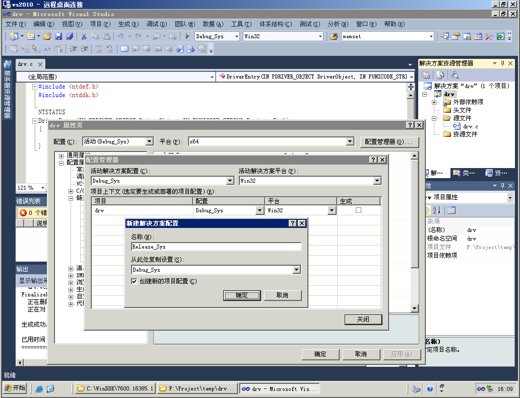Click 配置管理器 button in property pages
Viewport: 520px width, 398px height.
point(389,142)
